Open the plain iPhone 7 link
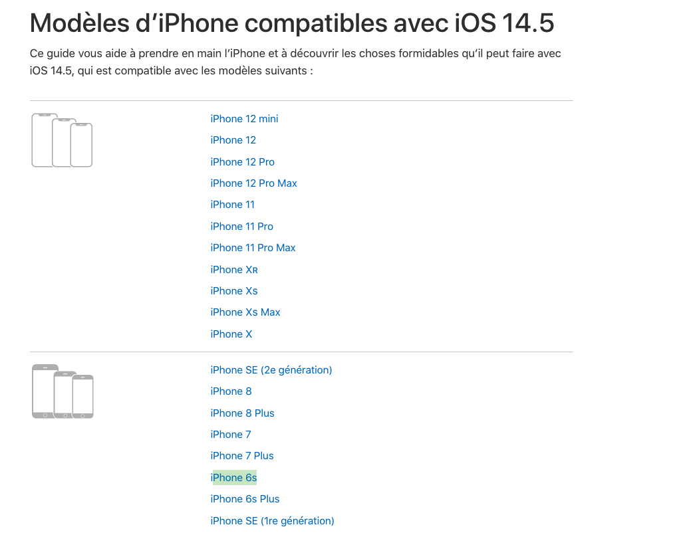Viewport: 681px width, 533px height. point(231,435)
